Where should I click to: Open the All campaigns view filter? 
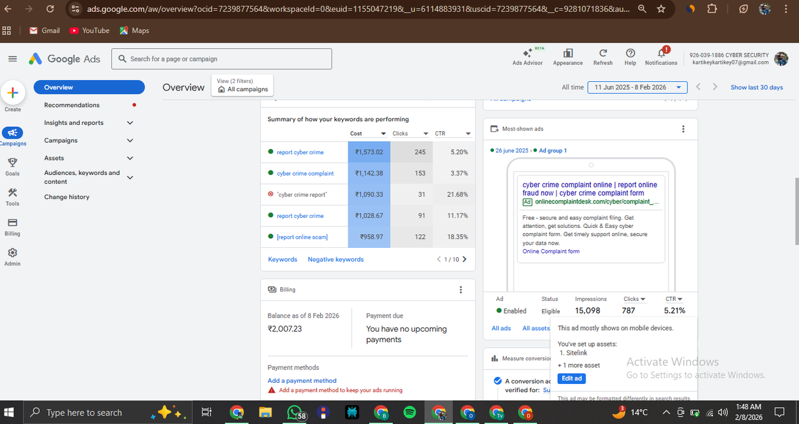(x=242, y=86)
